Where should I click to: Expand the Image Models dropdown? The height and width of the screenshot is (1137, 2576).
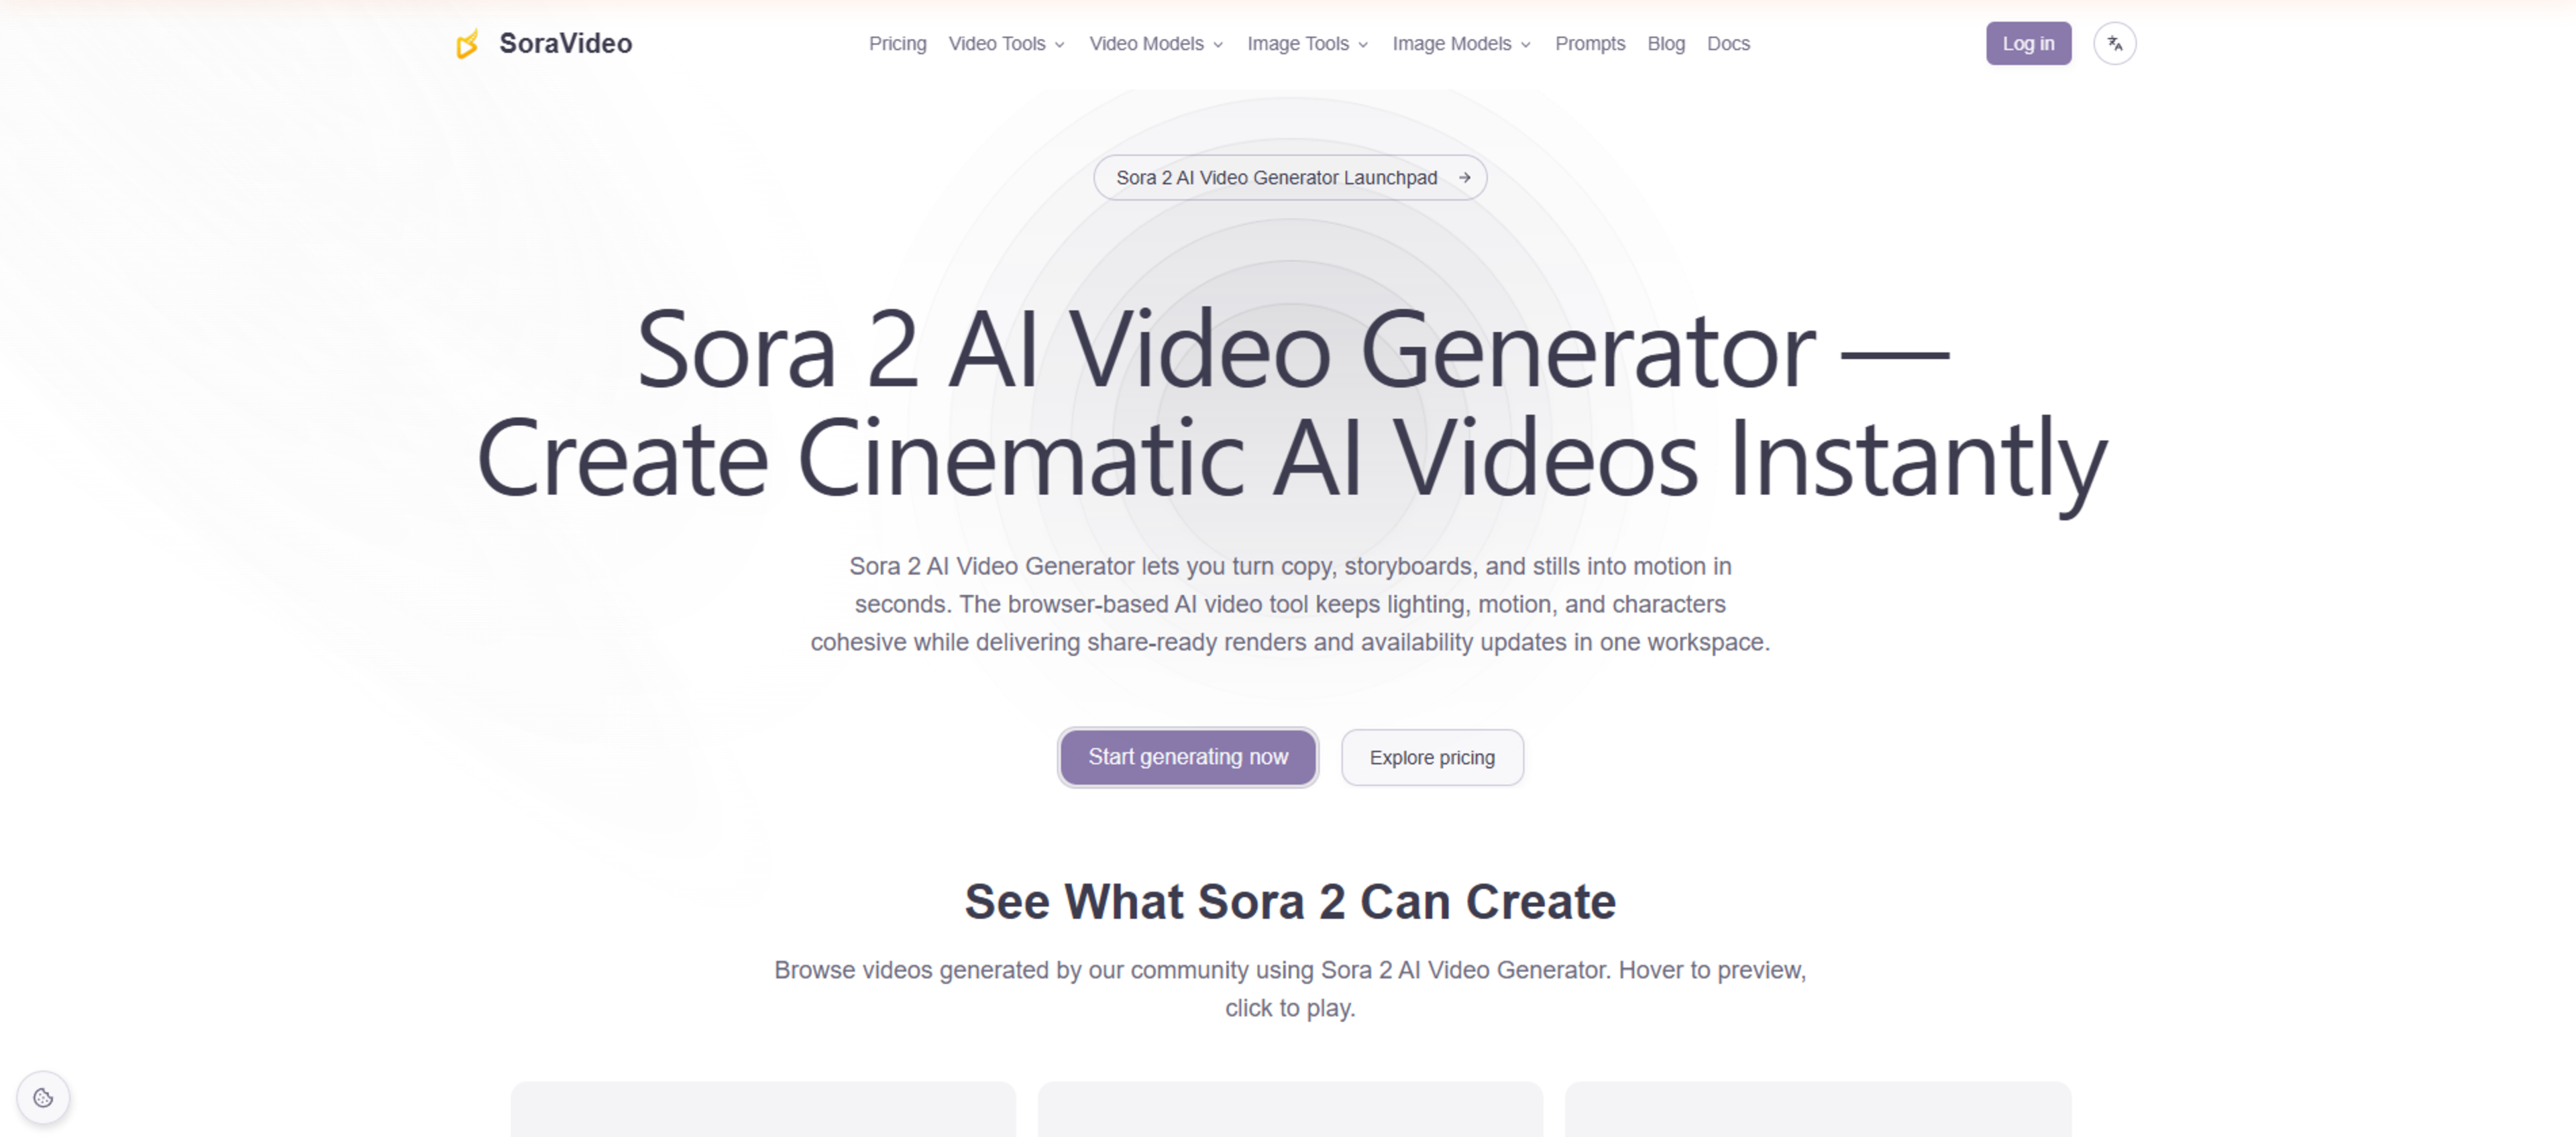coord(1461,44)
